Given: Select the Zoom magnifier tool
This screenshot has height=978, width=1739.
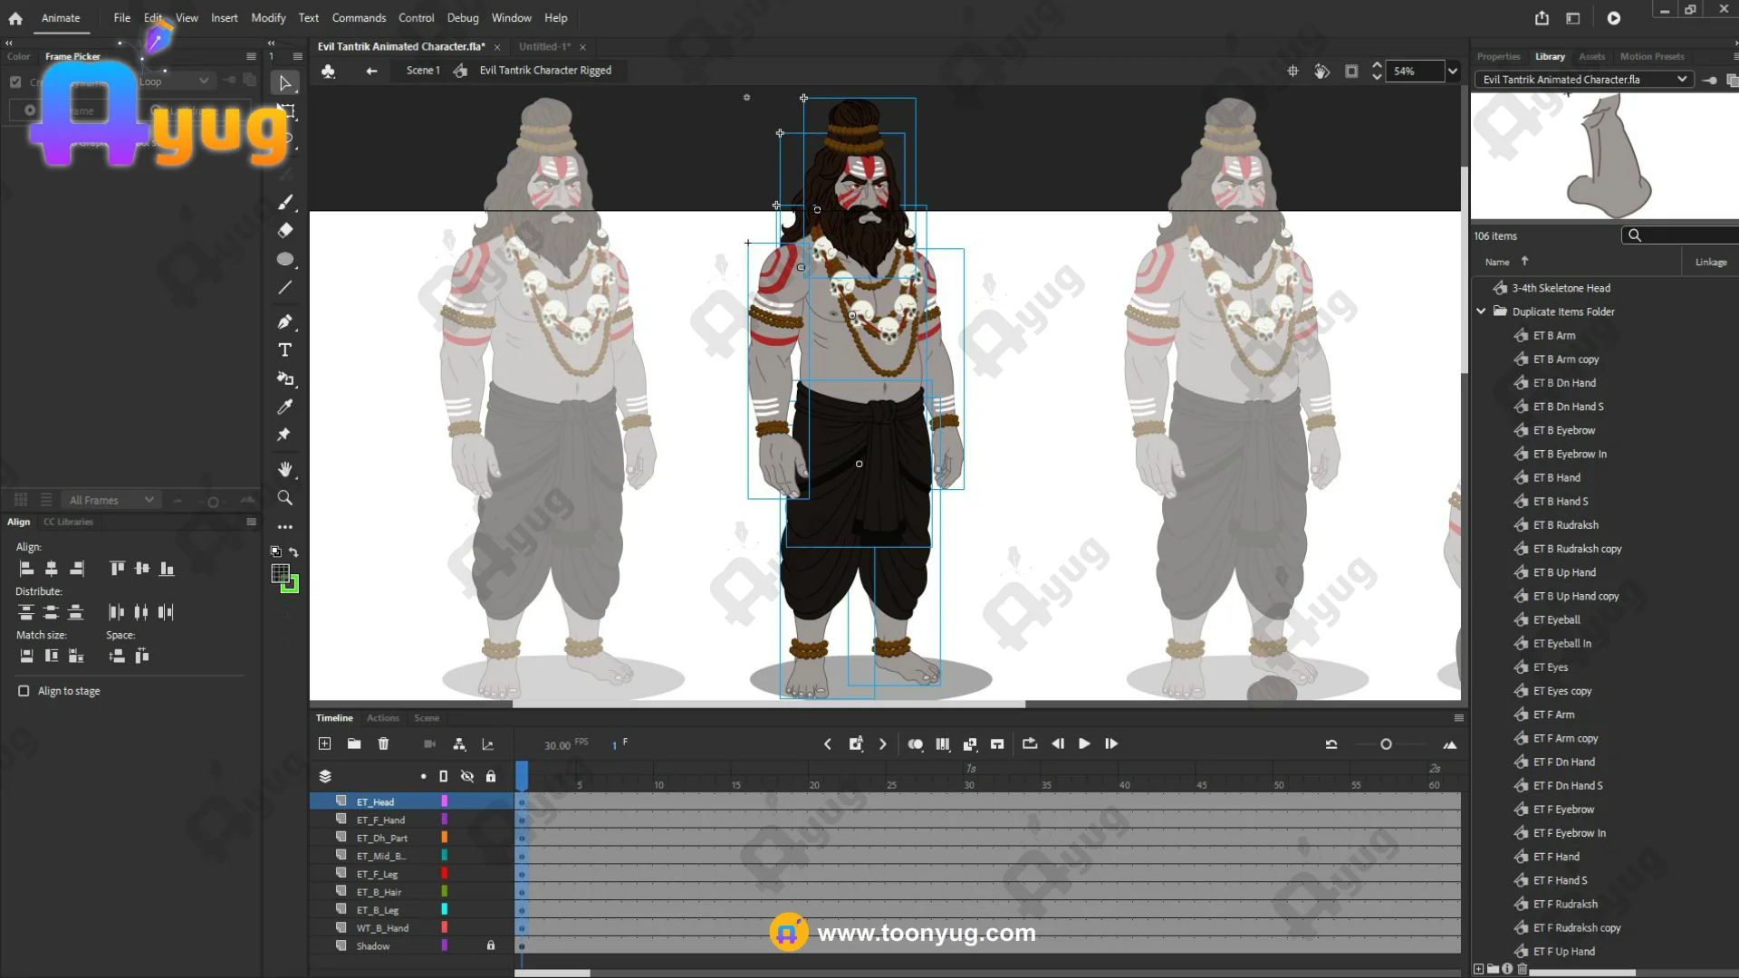Looking at the screenshot, I should (284, 498).
